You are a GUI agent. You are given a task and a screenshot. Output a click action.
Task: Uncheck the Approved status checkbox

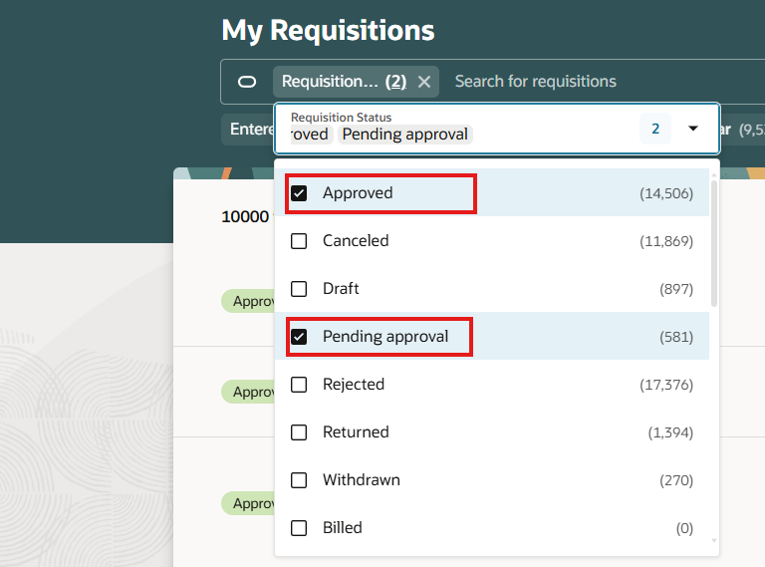click(x=299, y=193)
